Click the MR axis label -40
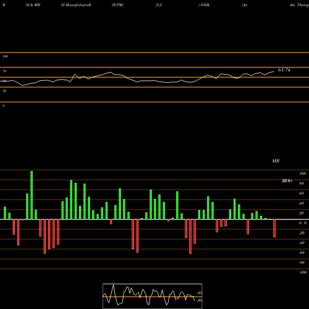The height and width of the screenshot is (309, 309). 302,243
